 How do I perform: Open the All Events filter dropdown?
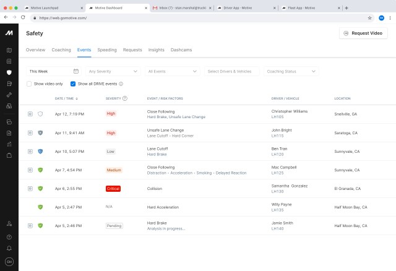(173, 71)
